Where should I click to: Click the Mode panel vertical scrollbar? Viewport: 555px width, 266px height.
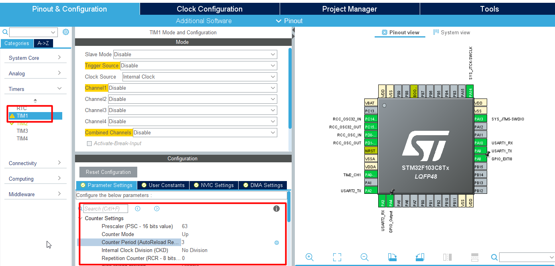pos(290,88)
